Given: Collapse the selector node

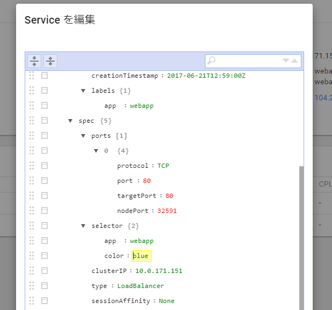Looking at the screenshot, I should coord(83,226).
